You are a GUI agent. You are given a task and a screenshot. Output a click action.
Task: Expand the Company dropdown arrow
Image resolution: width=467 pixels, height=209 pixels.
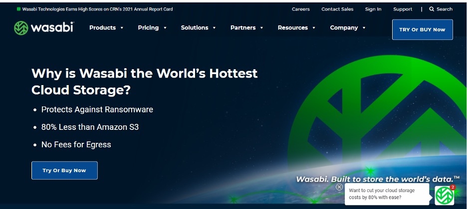pos(364,28)
